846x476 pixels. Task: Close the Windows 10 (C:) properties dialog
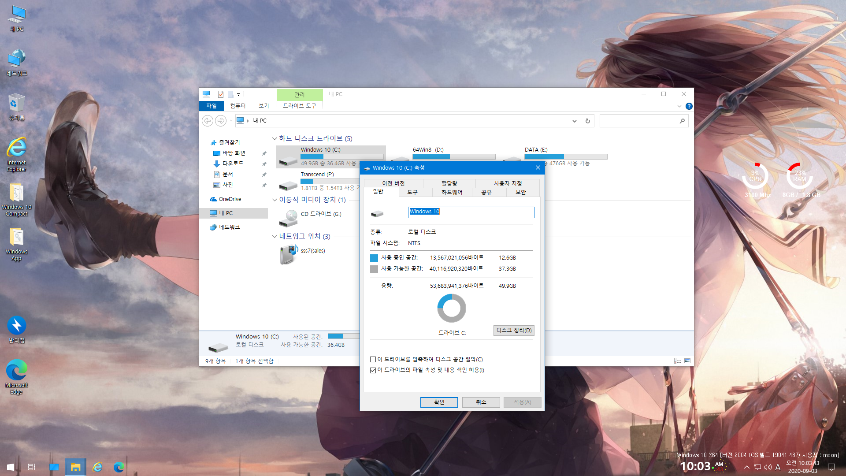click(x=538, y=168)
